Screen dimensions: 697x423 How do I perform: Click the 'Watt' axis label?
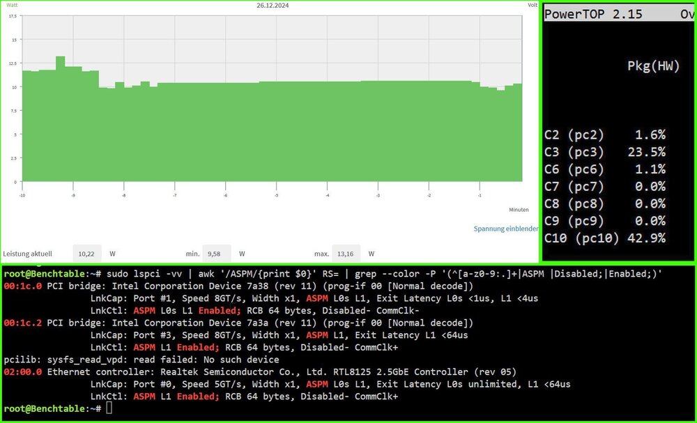12,5
